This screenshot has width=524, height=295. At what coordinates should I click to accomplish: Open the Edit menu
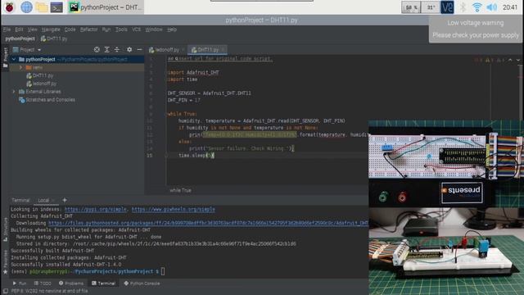[19, 29]
